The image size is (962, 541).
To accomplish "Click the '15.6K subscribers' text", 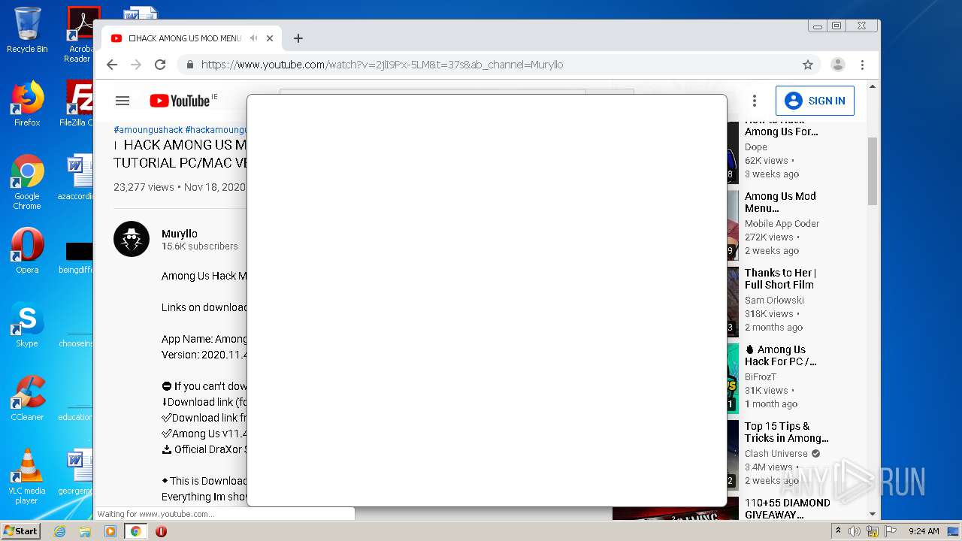I will coord(199,246).
